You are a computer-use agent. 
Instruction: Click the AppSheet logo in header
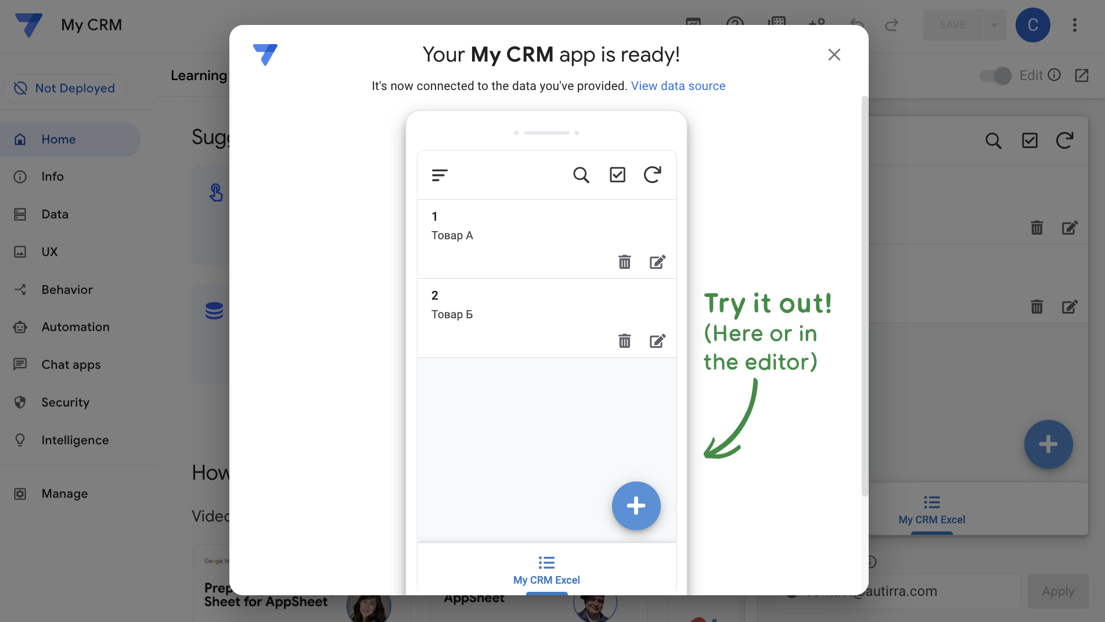pyautogui.click(x=28, y=25)
